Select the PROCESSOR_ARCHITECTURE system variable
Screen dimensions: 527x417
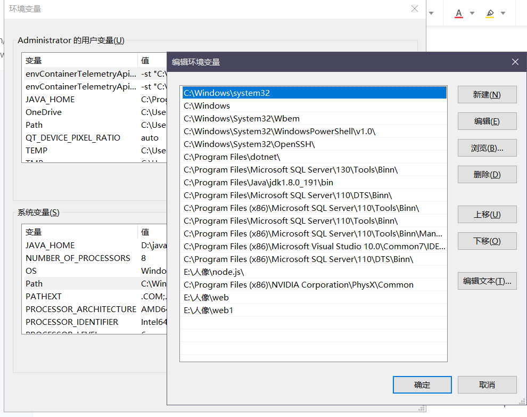pyautogui.click(x=94, y=309)
